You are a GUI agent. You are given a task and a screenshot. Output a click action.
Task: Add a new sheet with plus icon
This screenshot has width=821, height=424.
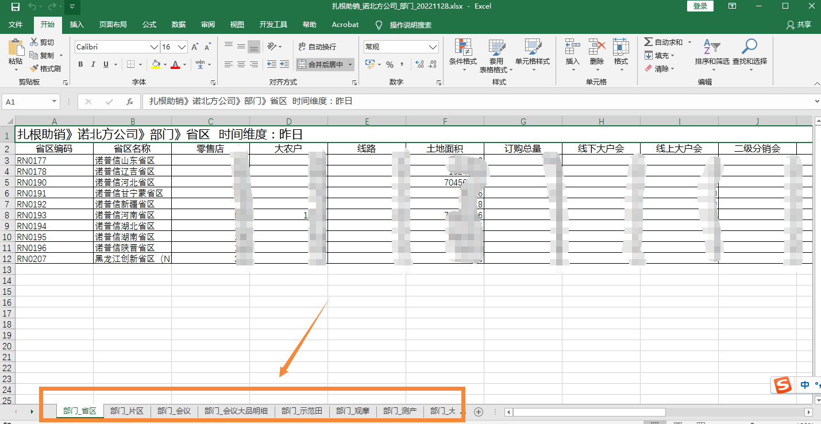click(478, 411)
